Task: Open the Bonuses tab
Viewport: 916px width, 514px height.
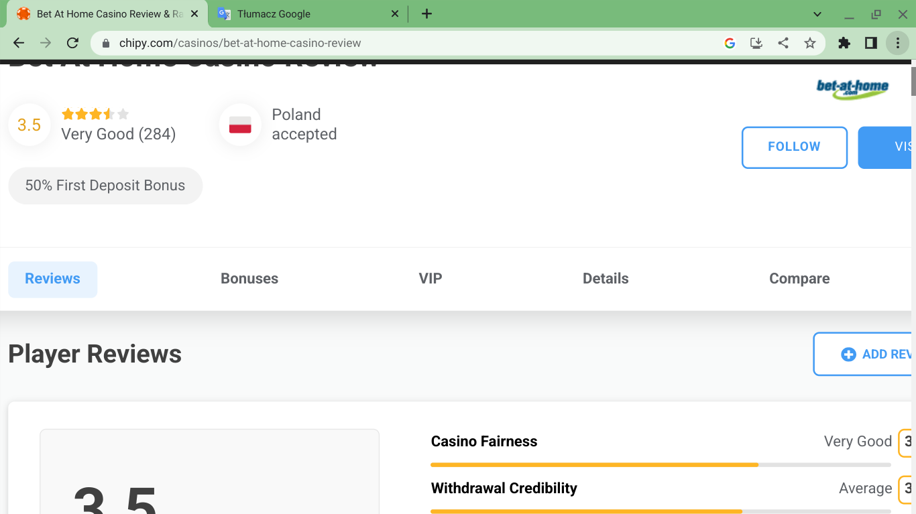Action: (x=249, y=279)
